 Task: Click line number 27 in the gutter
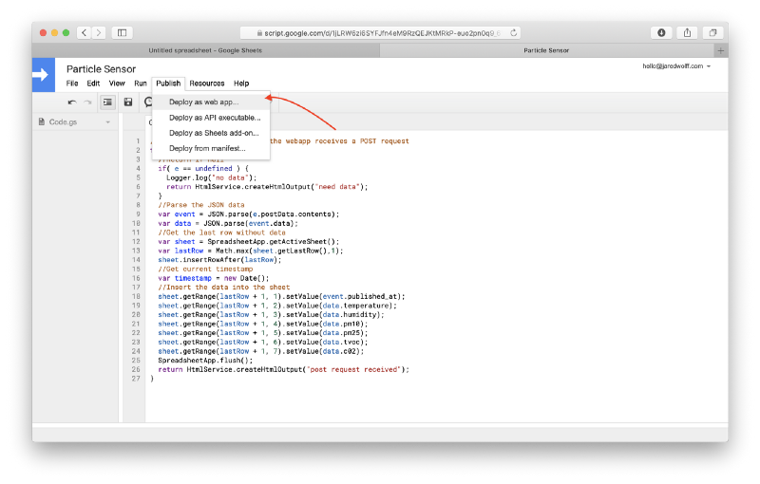coord(136,379)
